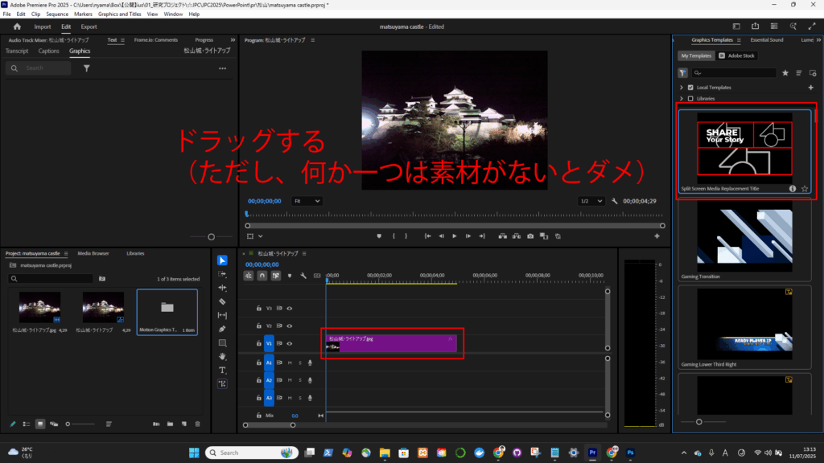Open the Sequence menu

click(57, 14)
